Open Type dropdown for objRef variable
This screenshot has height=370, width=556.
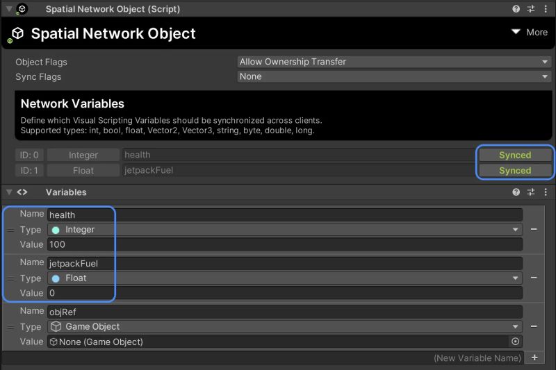[285, 326]
